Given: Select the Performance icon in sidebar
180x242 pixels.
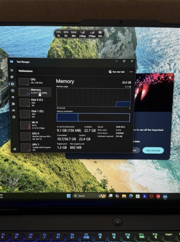Looking at the screenshot, I should 12,84.
